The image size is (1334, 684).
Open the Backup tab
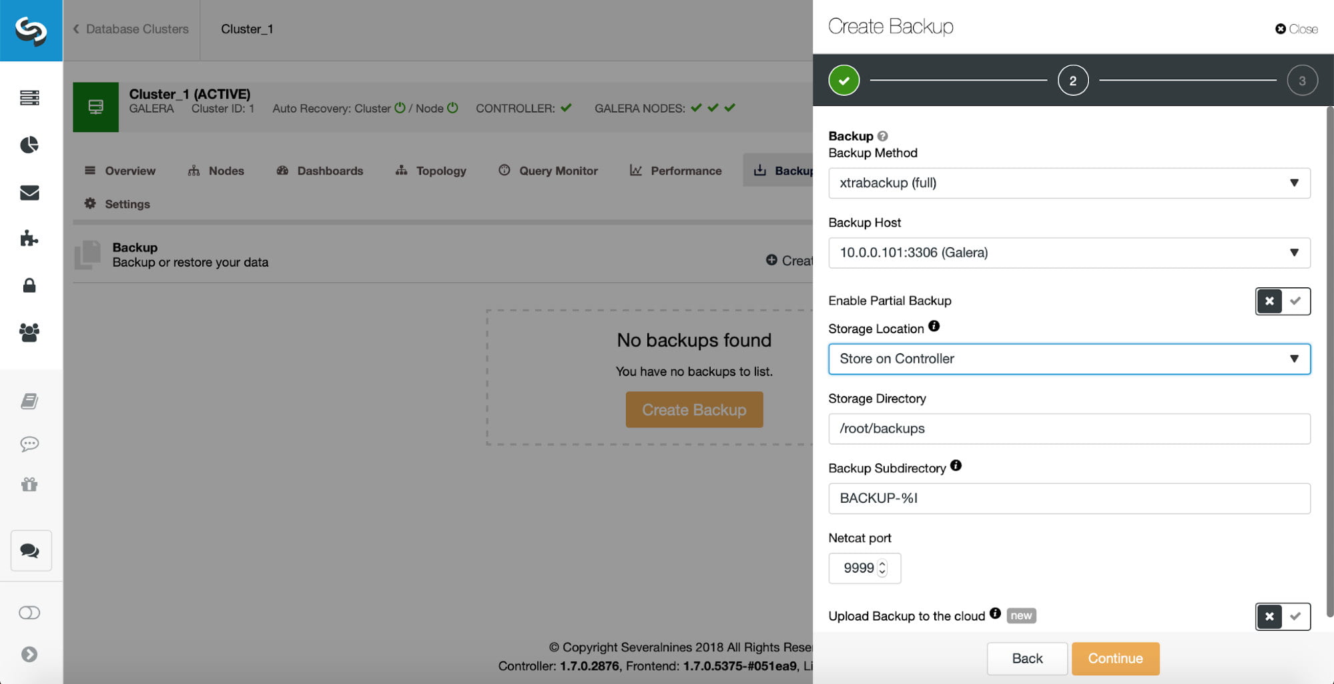click(x=779, y=171)
